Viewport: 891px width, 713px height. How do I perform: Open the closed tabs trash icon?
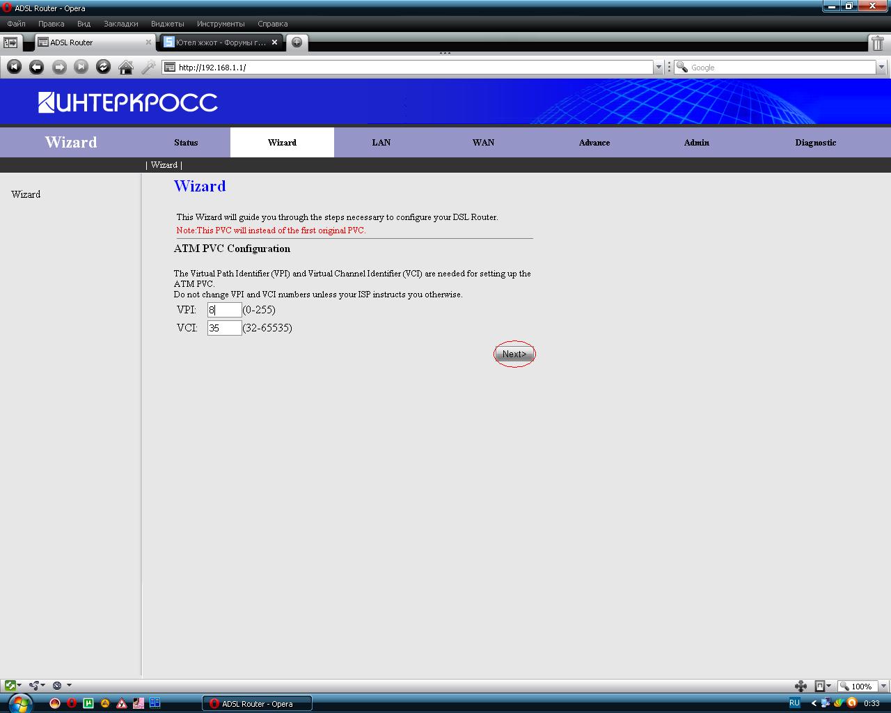point(878,43)
